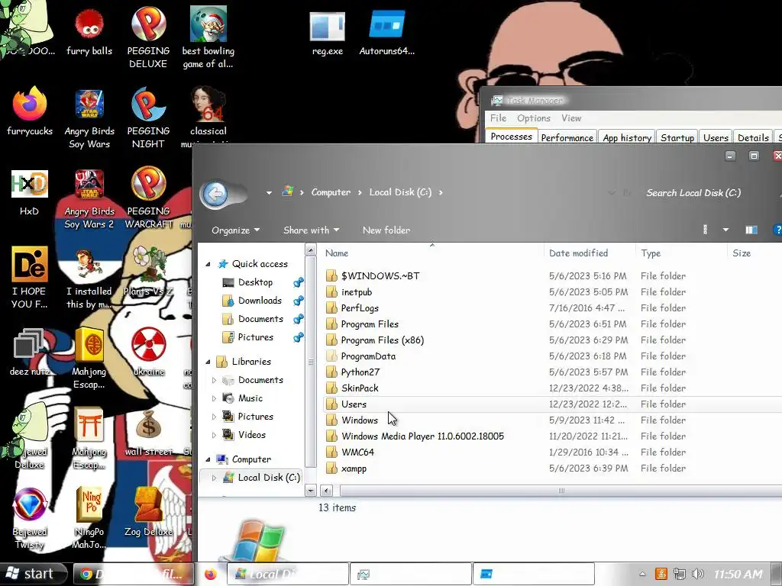Sort by Date modified column header
Screen dimensions: 782x586
click(590, 253)
